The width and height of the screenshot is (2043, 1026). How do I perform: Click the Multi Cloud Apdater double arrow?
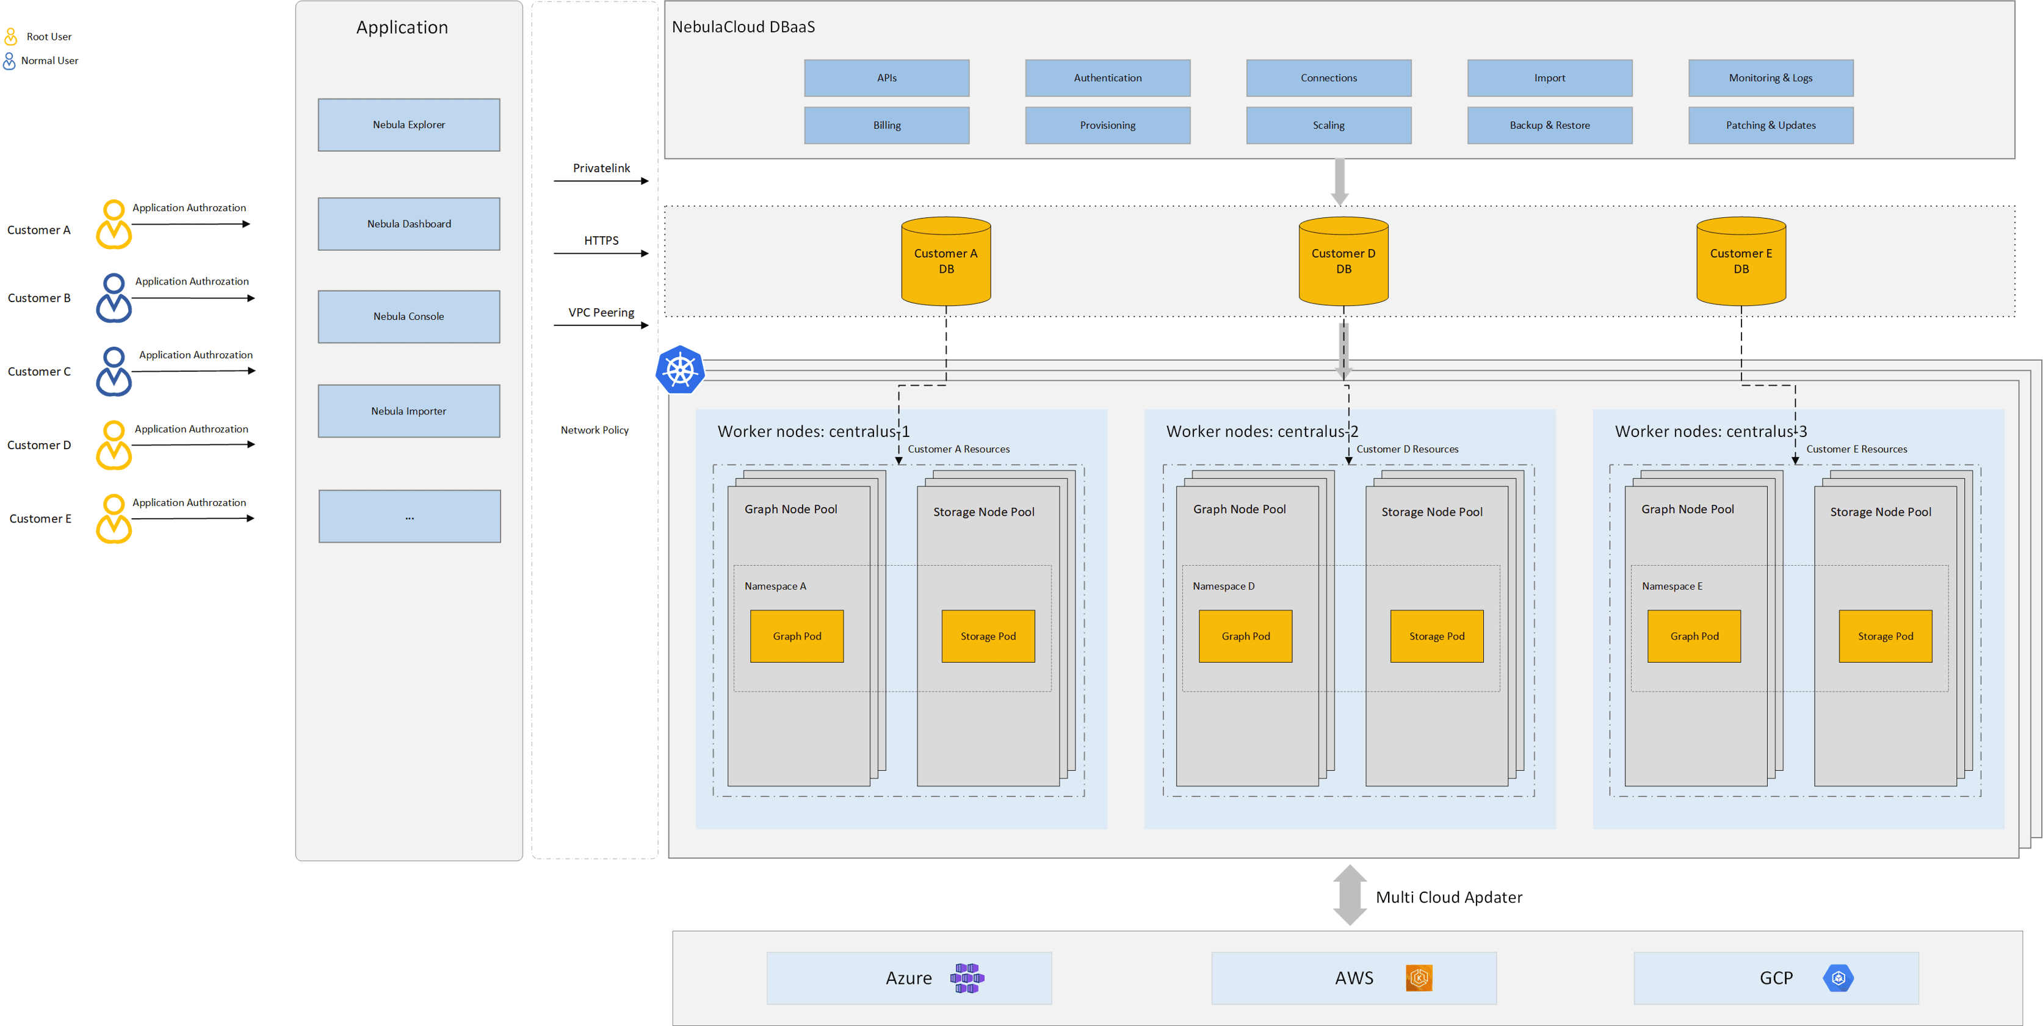pos(1350,895)
